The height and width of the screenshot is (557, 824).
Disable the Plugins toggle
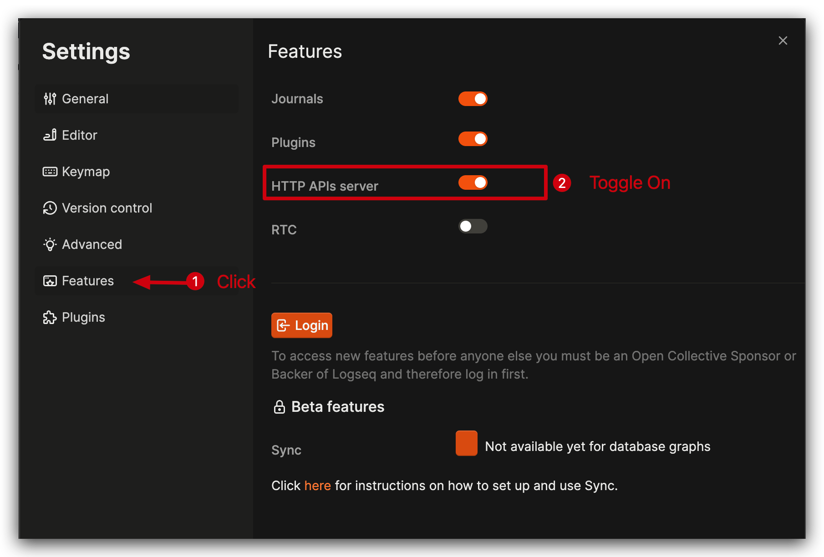tap(473, 139)
